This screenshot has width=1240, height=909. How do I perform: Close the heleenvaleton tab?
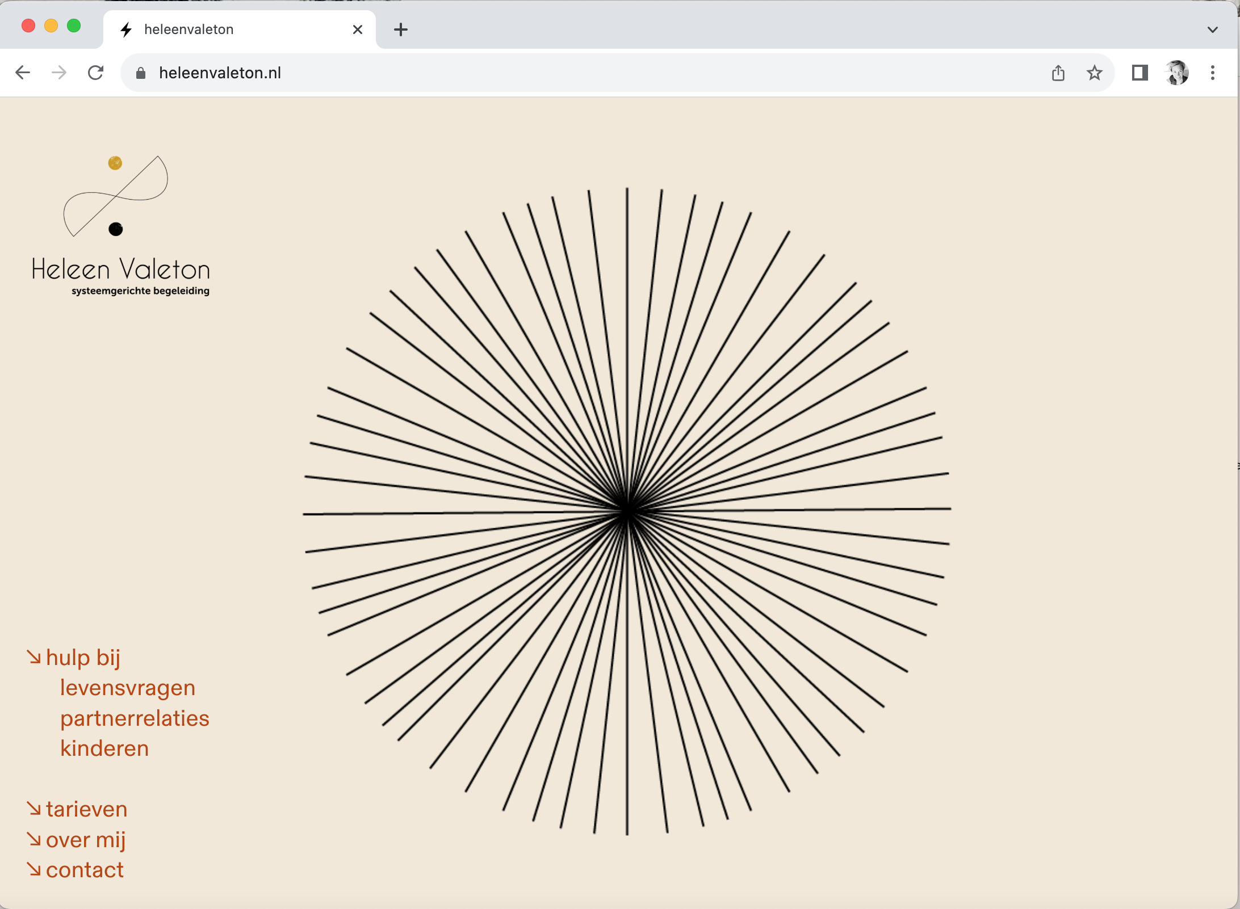pos(358,30)
